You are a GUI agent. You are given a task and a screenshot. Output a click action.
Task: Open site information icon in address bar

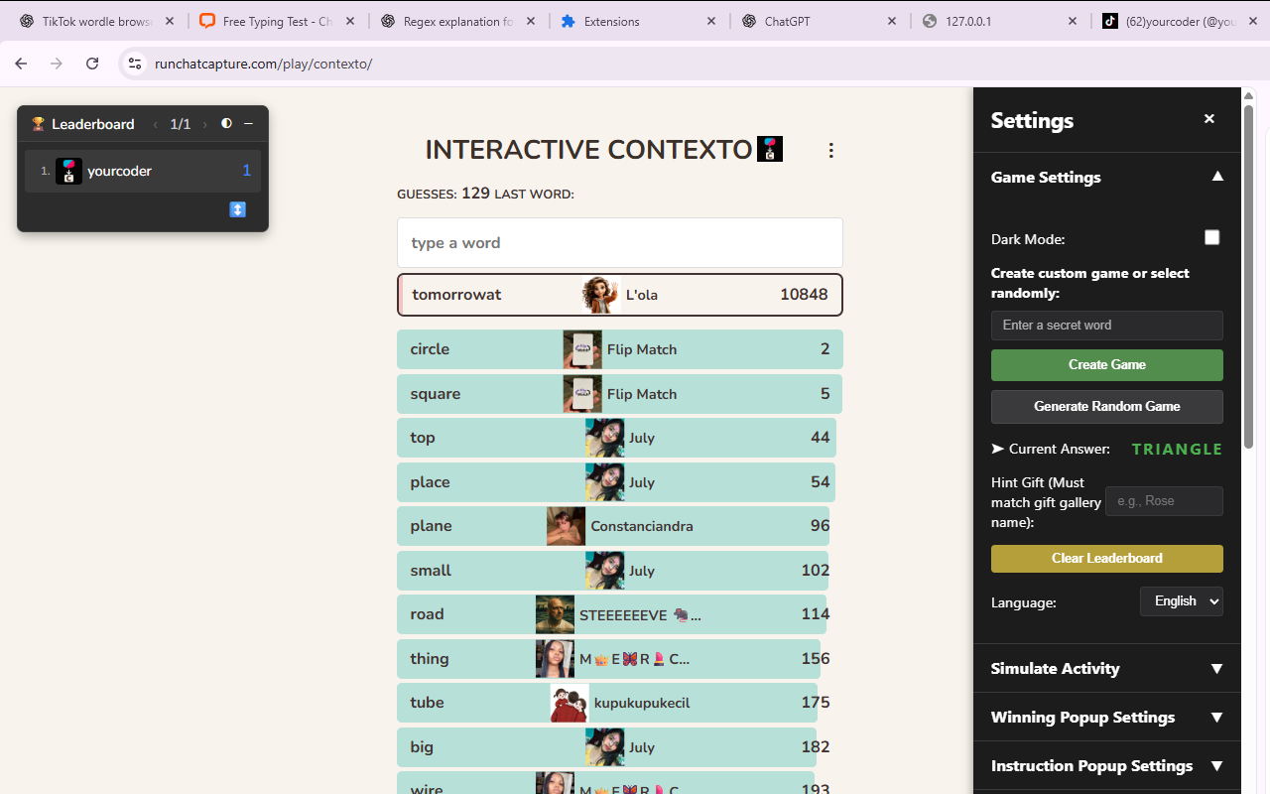[x=136, y=64]
